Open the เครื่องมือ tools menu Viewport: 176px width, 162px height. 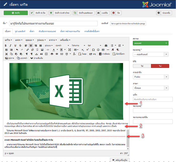pyautogui.click(x=65, y=40)
